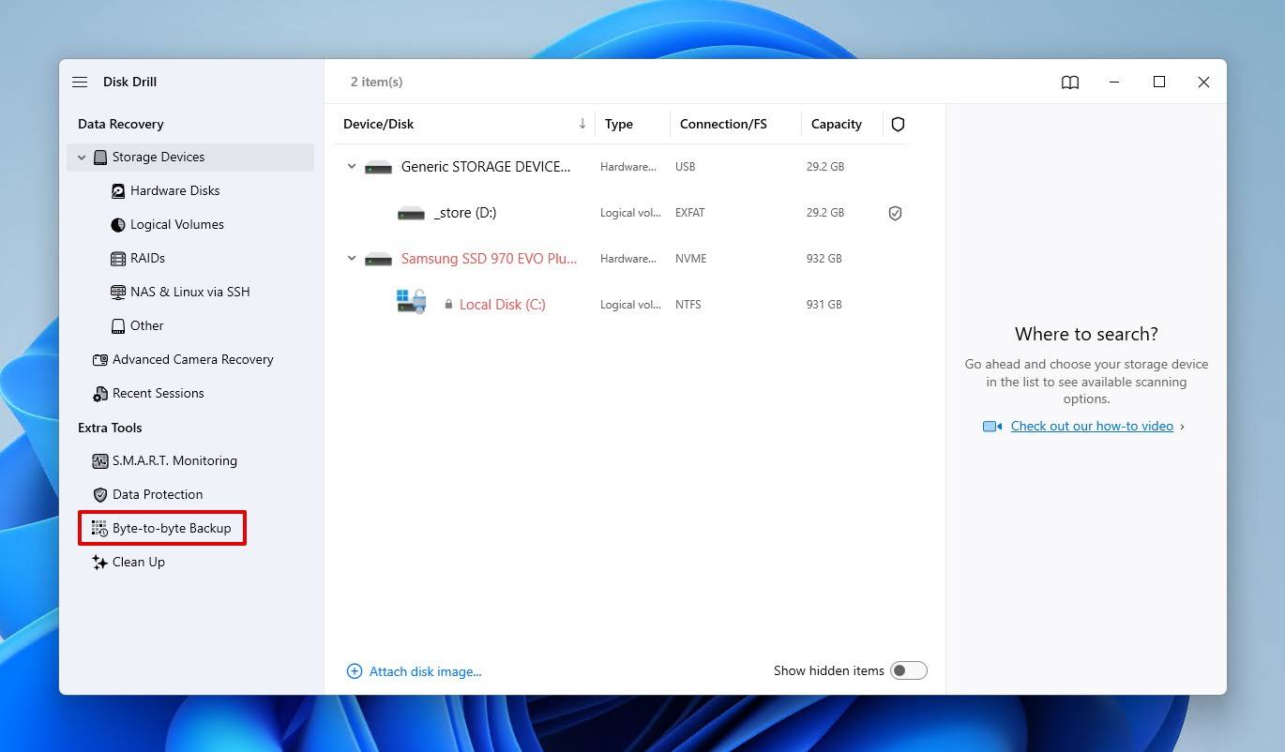Click the Local Disk (C:) Windows icon
Viewport: 1285px width, 752px height.
(412, 301)
